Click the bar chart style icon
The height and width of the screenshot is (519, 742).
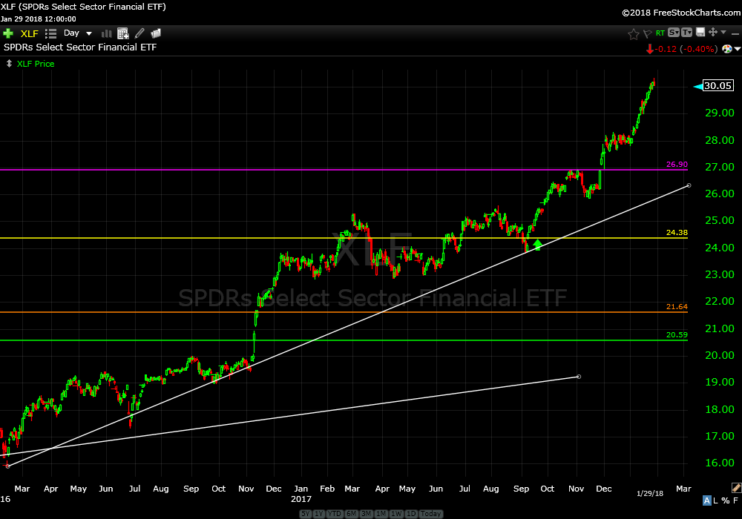pyautogui.click(x=106, y=33)
